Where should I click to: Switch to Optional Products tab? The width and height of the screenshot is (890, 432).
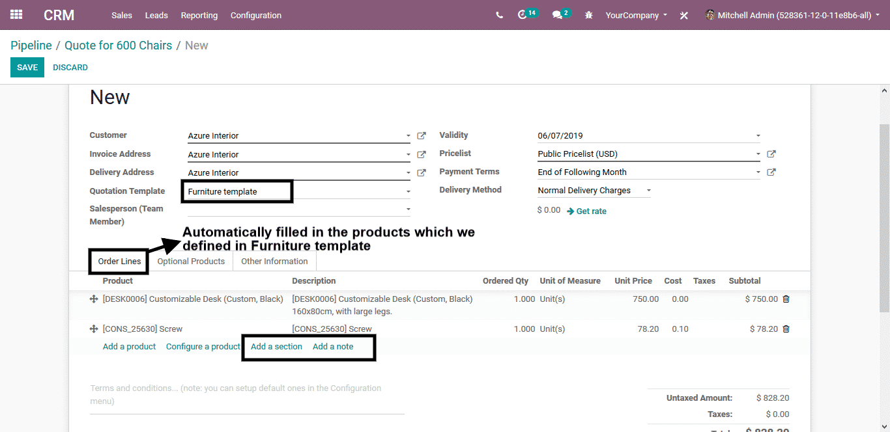click(x=191, y=262)
